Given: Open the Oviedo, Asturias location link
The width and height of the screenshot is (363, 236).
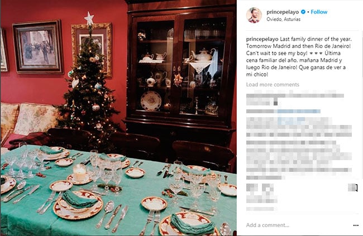Looking at the screenshot, I should click(x=283, y=19).
